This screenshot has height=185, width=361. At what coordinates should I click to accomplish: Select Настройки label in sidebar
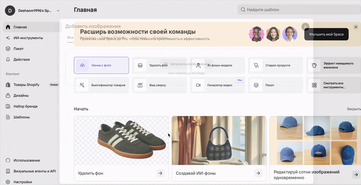tap(23, 182)
